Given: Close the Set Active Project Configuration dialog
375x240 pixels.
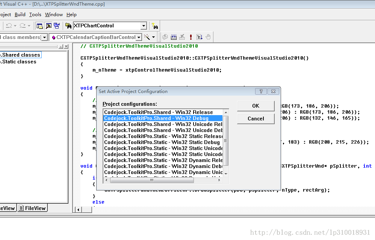Looking at the screenshot, I should tap(273, 91).
